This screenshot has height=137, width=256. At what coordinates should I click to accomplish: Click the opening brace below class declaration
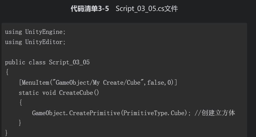point(7,72)
